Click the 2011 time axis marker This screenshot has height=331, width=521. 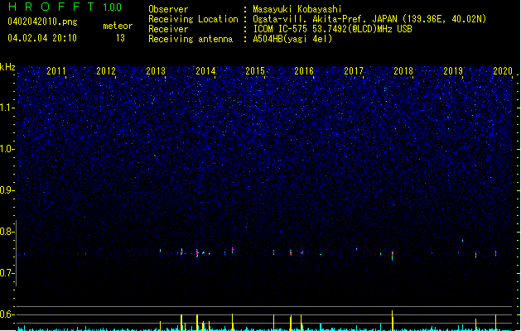pos(56,71)
